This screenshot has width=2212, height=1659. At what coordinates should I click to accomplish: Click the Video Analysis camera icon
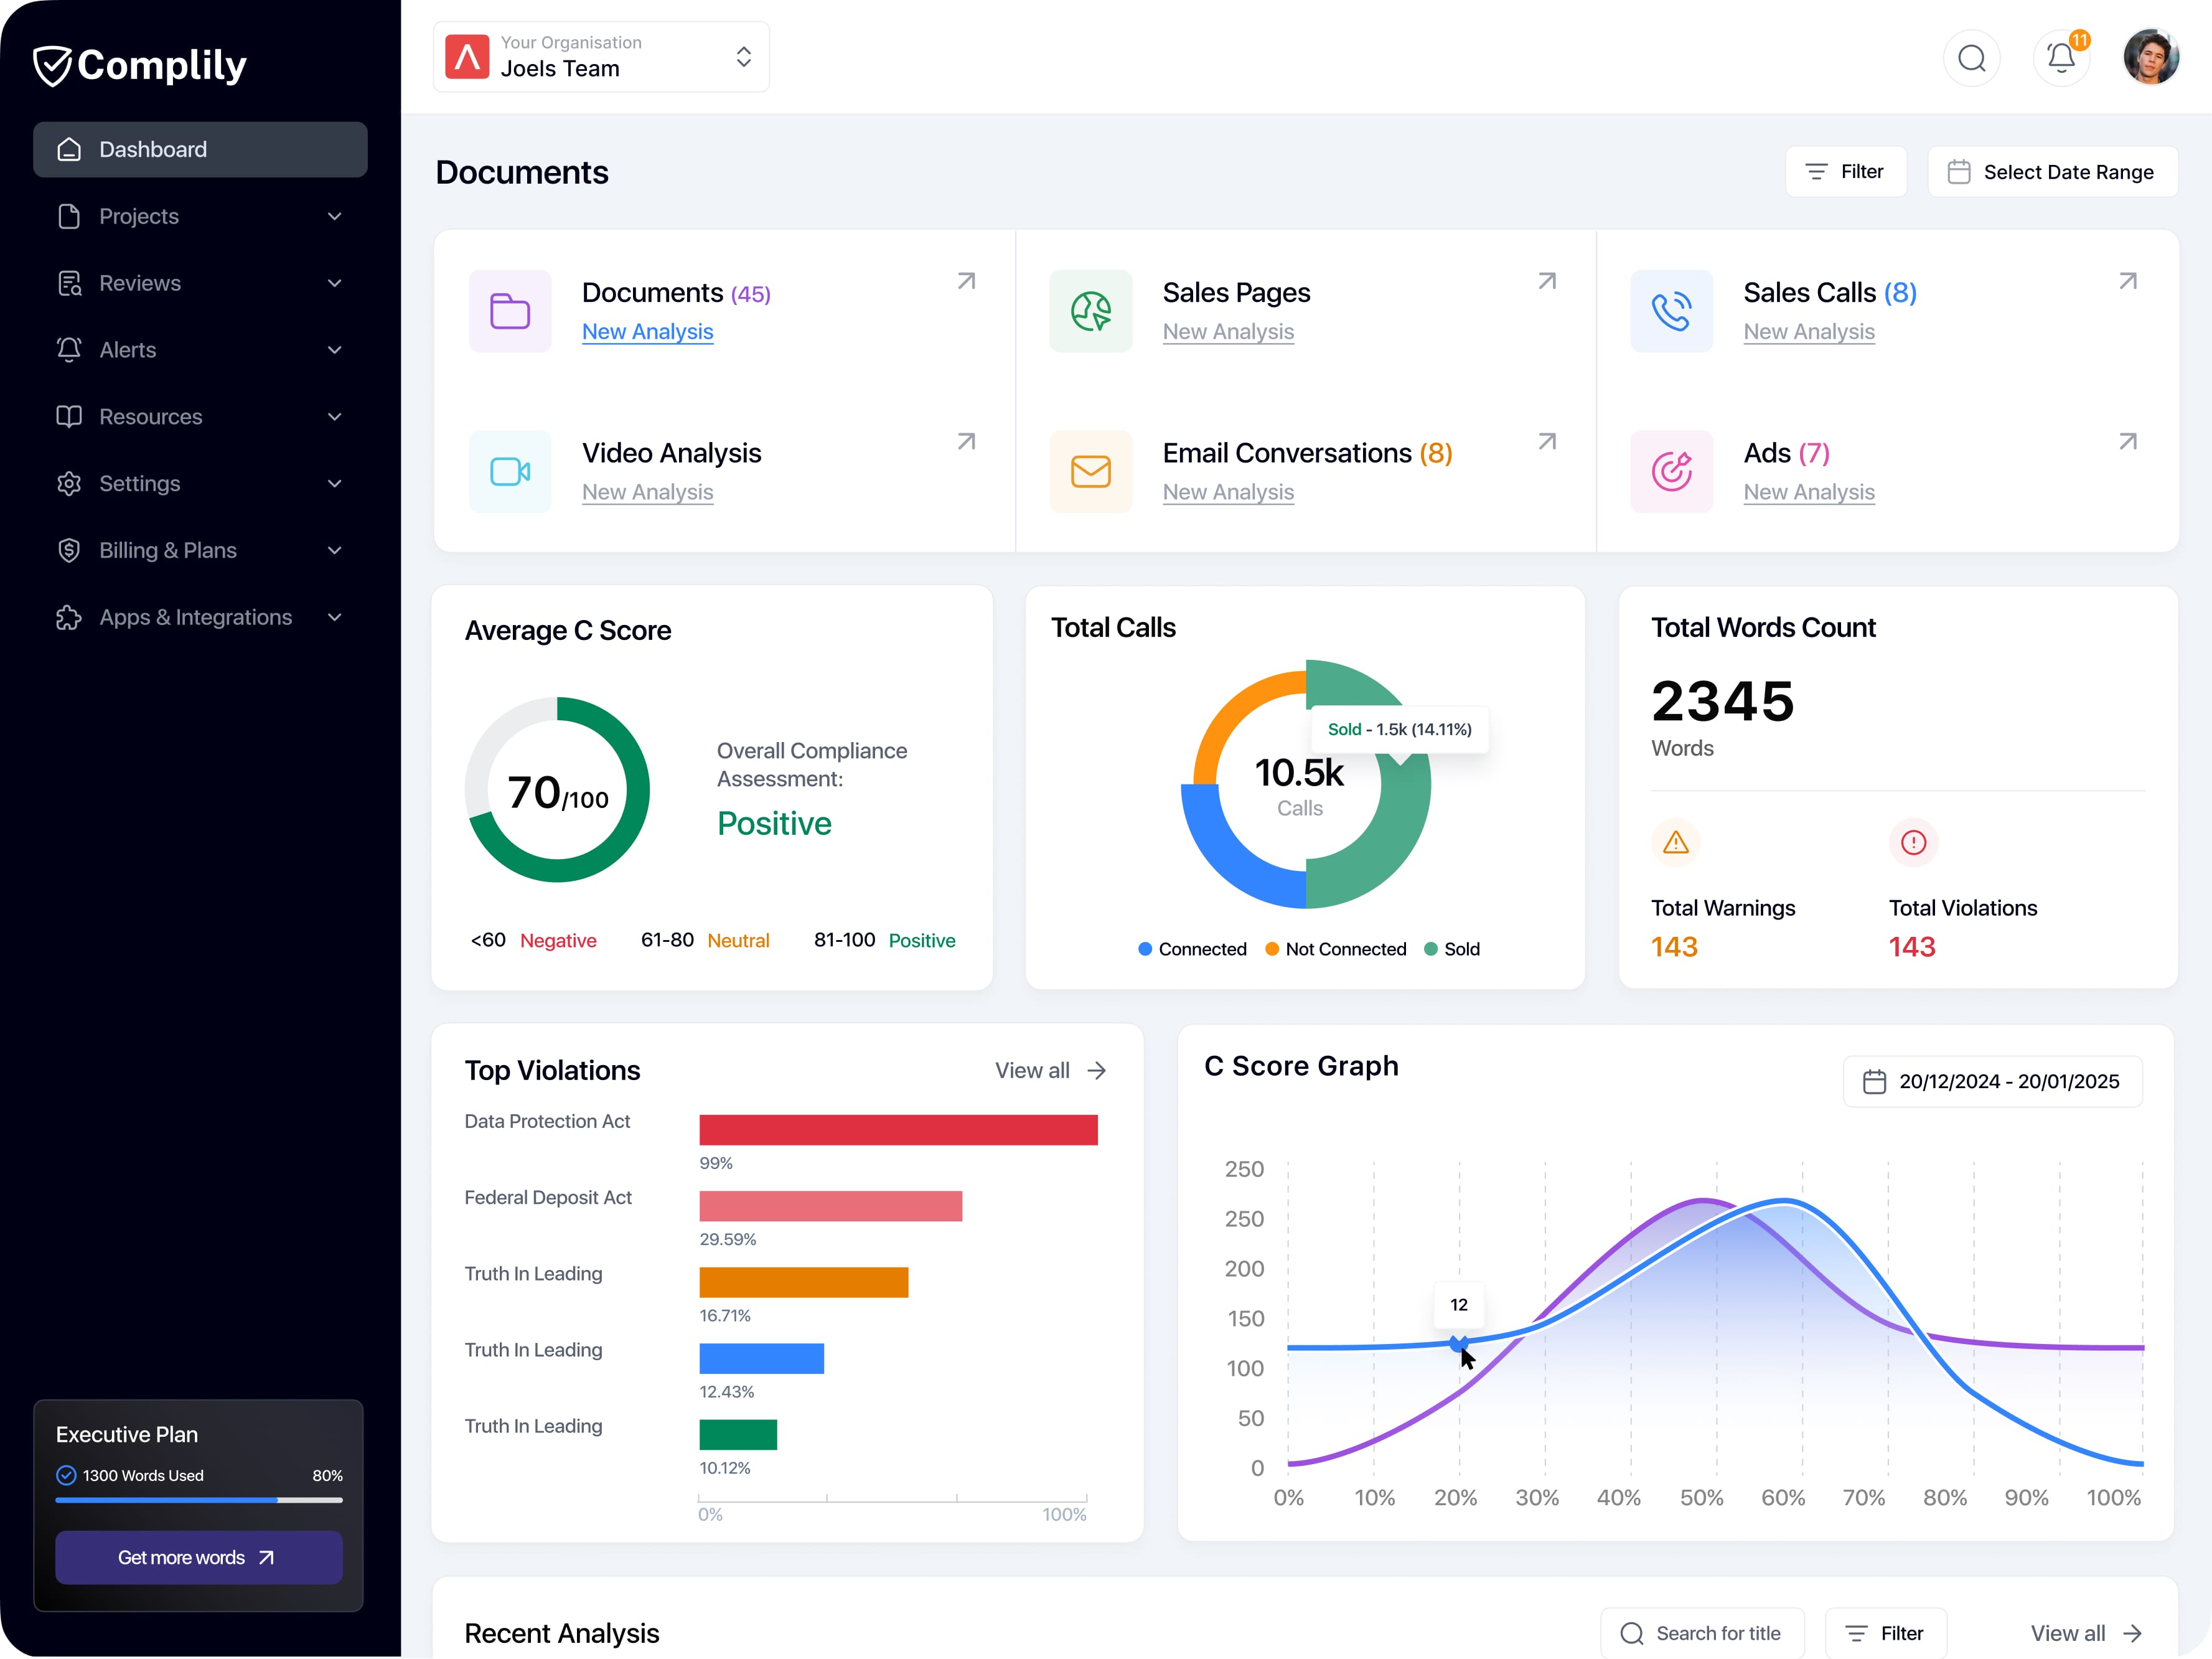tap(510, 471)
